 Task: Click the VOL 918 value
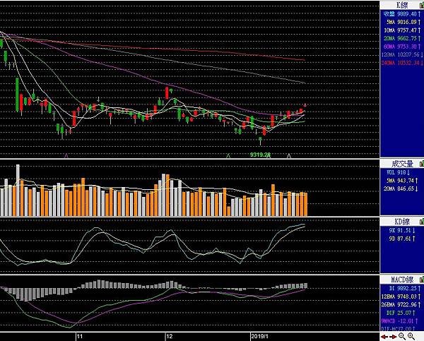click(x=399, y=172)
